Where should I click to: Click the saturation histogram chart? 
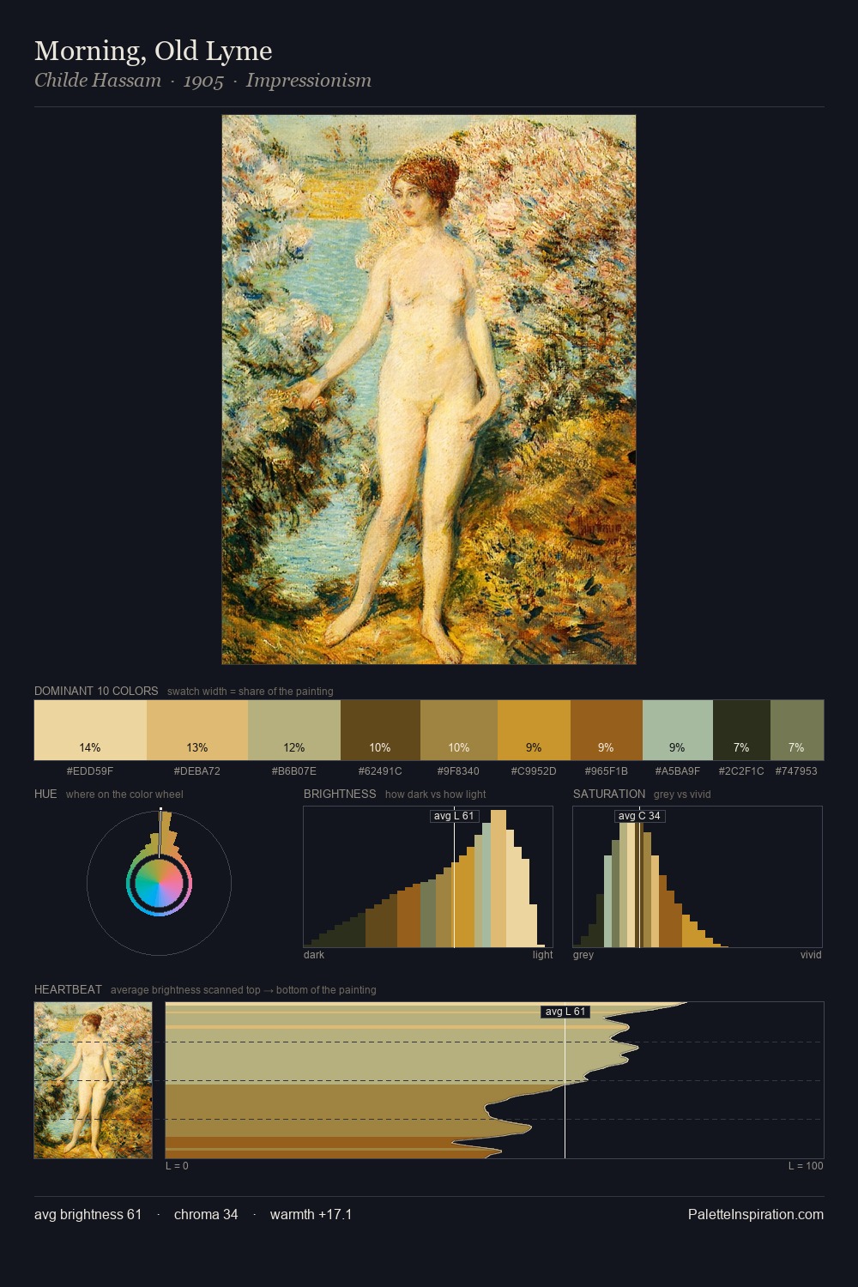698,877
